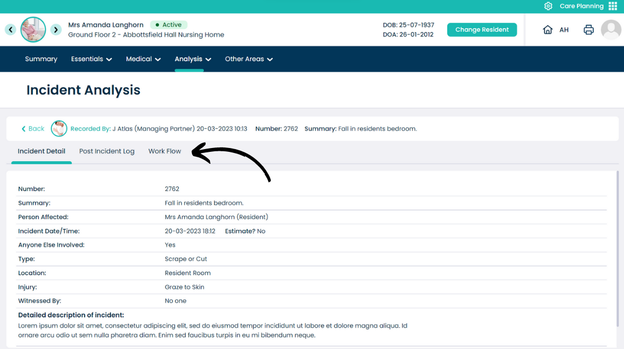The height and width of the screenshot is (349, 624).
Task: Click the 'Estimate? No' text
Action: (245, 231)
